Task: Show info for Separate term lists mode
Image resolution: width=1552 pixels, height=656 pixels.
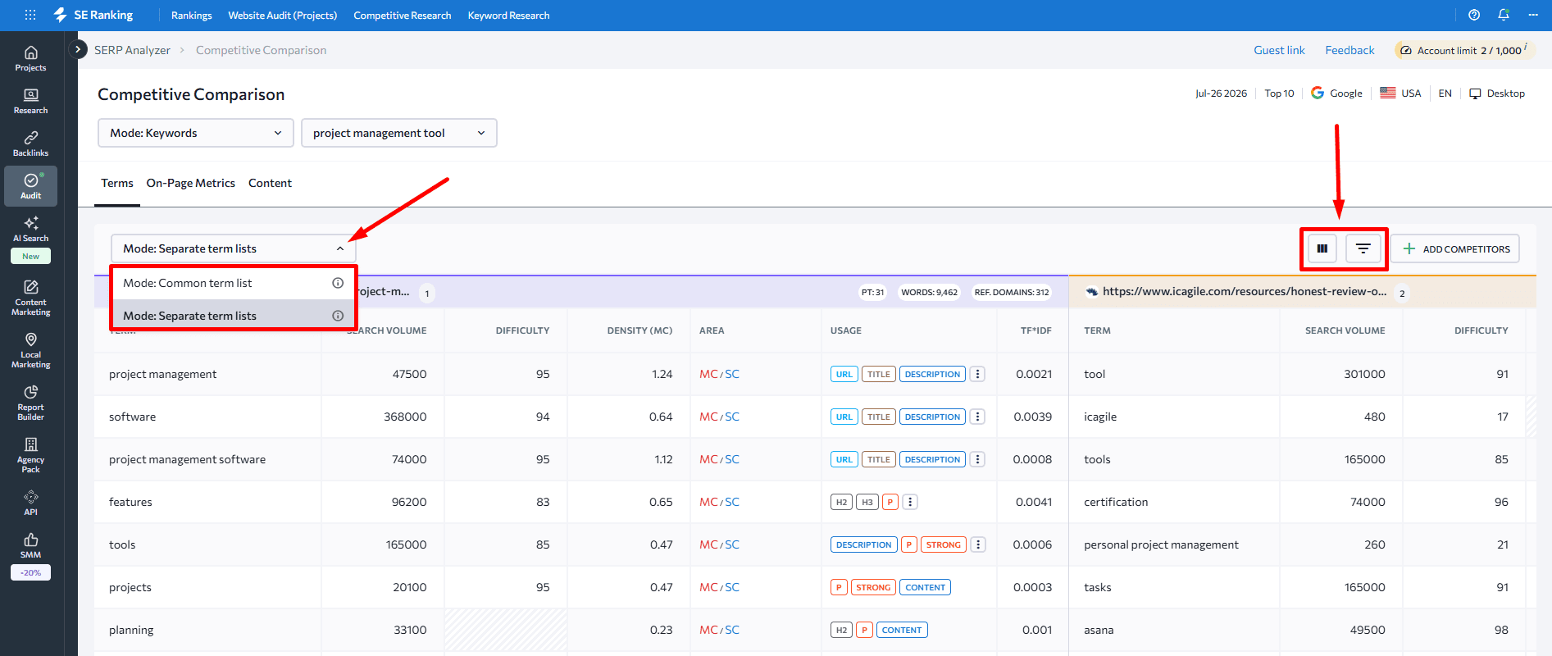Action: (x=337, y=316)
